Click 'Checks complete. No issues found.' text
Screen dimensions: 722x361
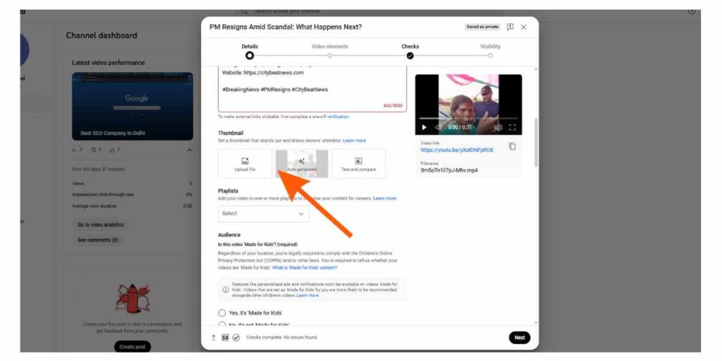pos(282,338)
